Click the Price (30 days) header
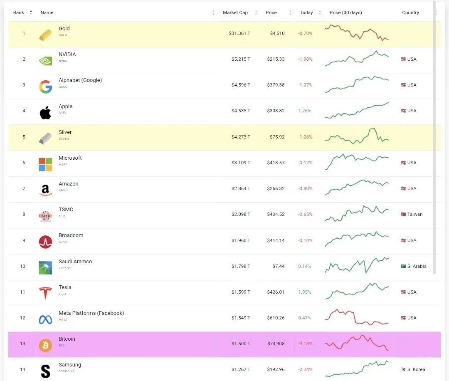449x381 pixels. [345, 12]
